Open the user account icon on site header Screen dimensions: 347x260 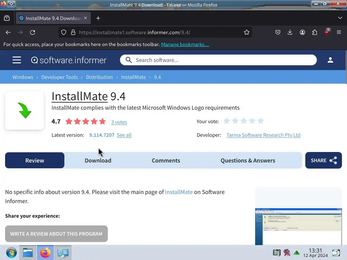(x=330, y=60)
